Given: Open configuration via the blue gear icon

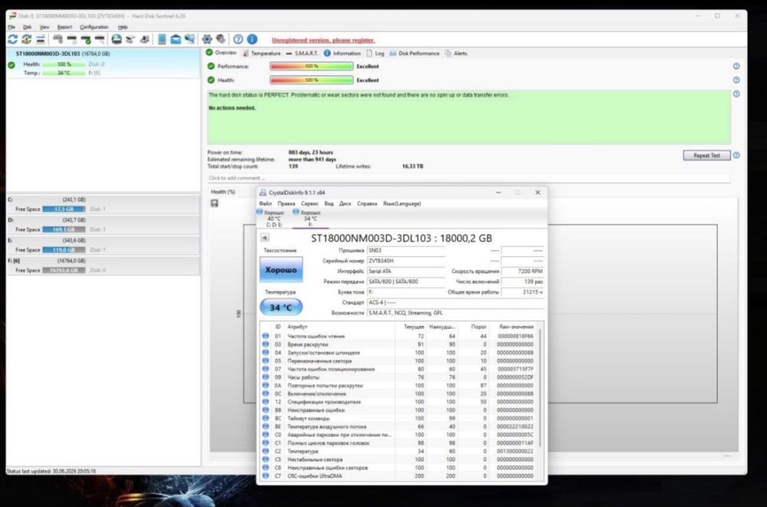Looking at the screenshot, I should coord(207,39).
